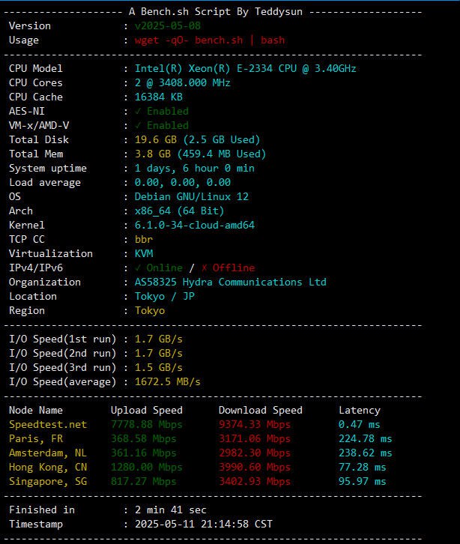The width and height of the screenshot is (460, 544).
Task: Click the timestamp 2025-05-11 21:14:58 CST
Action: pyautogui.click(x=204, y=524)
